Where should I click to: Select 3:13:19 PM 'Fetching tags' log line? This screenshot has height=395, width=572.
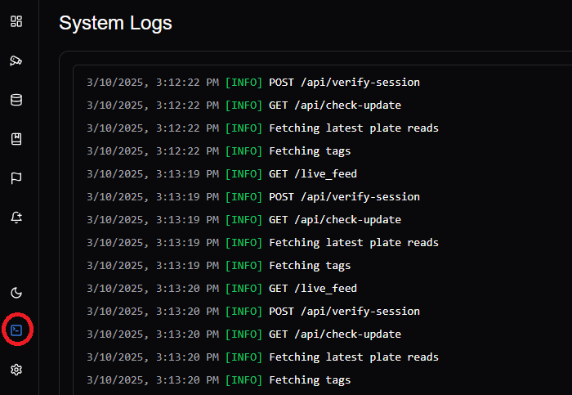[x=218, y=266]
